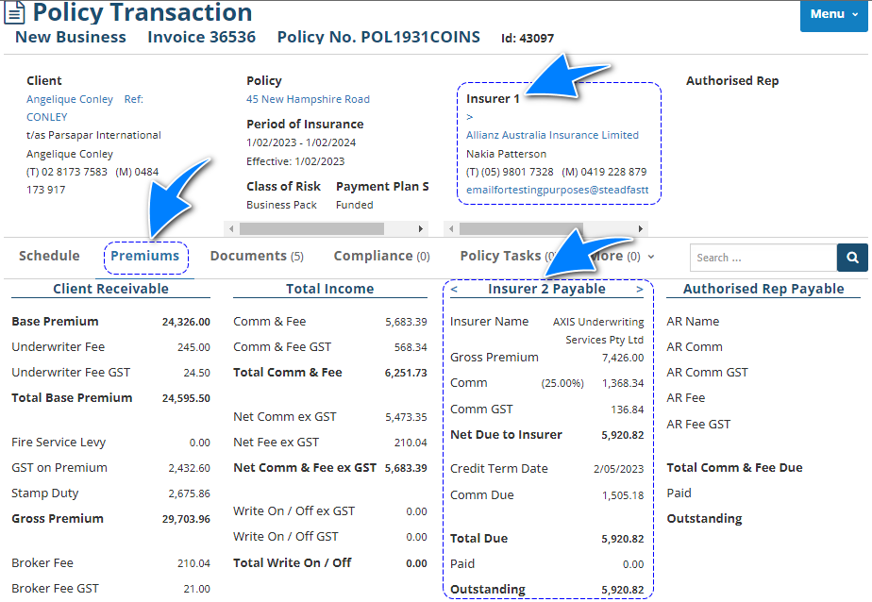This screenshot has height=602, width=872.
Task: Click the Total Income heading
Action: click(329, 289)
